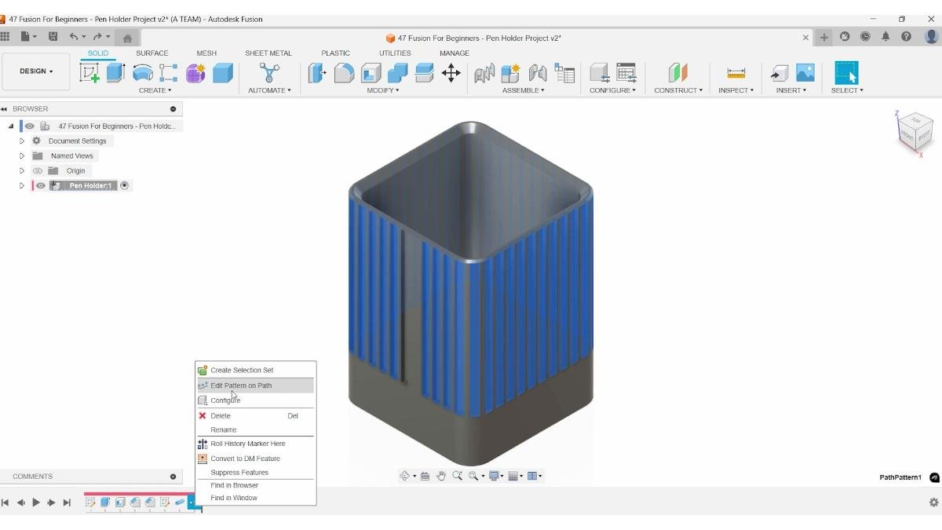
Task: Open the MODIFY dropdown menu
Action: (x=383, y=90)
